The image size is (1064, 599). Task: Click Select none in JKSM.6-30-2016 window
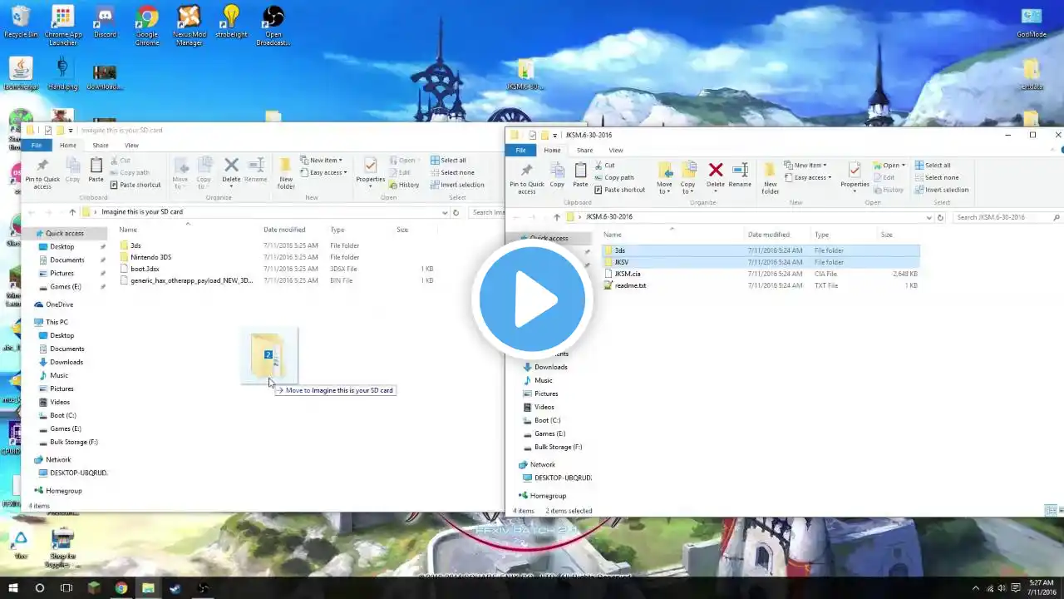937,177
